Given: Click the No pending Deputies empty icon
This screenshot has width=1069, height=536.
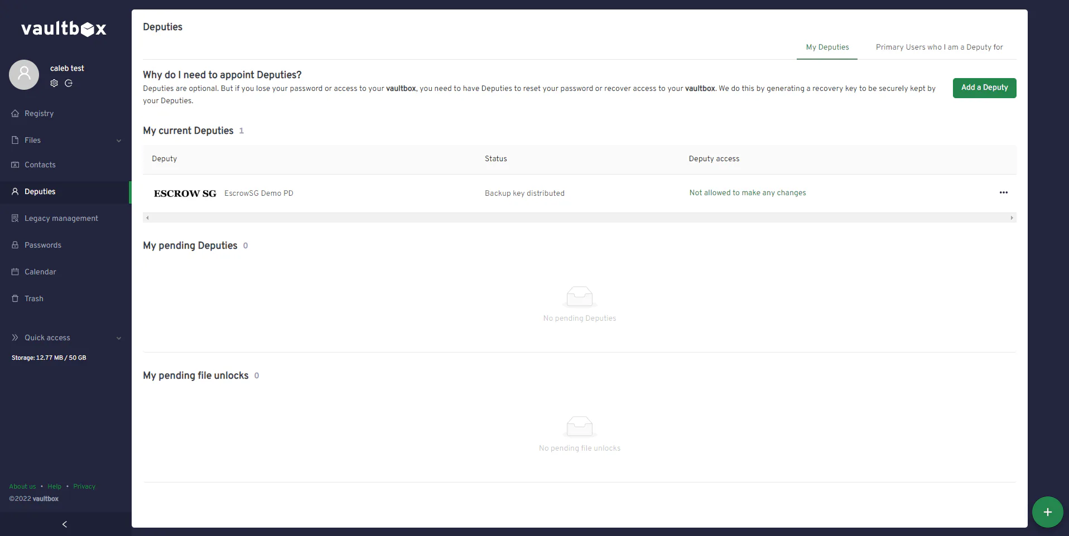Looking at the screenshot, I should 580,296.
